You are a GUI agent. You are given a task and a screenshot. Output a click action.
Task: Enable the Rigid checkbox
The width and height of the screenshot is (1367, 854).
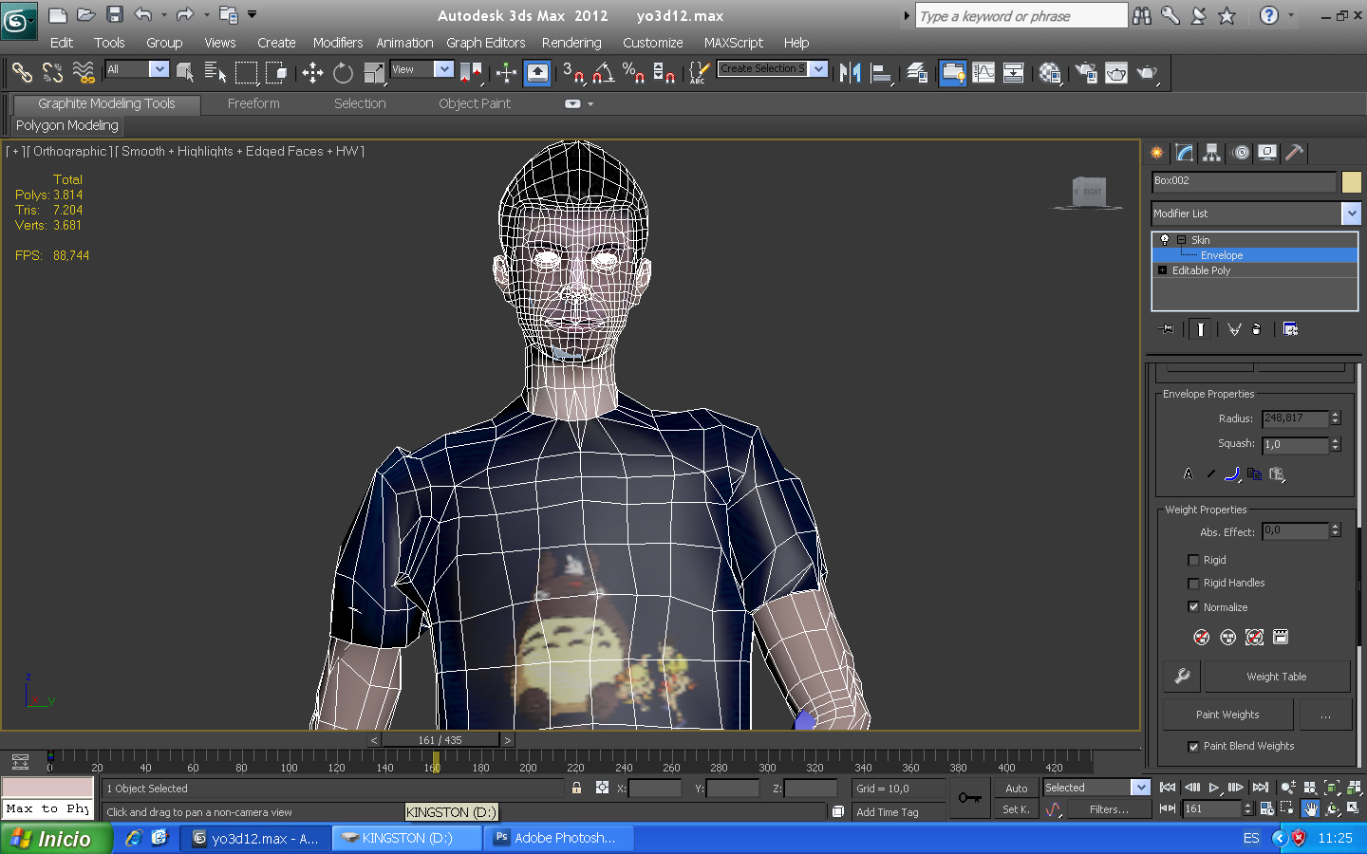pyautogui.click(x=1193, y=560)
